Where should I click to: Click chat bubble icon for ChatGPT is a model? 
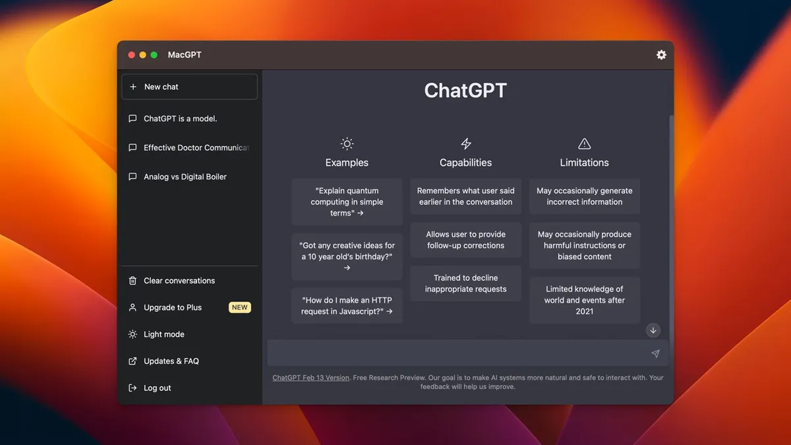(132, 119)
